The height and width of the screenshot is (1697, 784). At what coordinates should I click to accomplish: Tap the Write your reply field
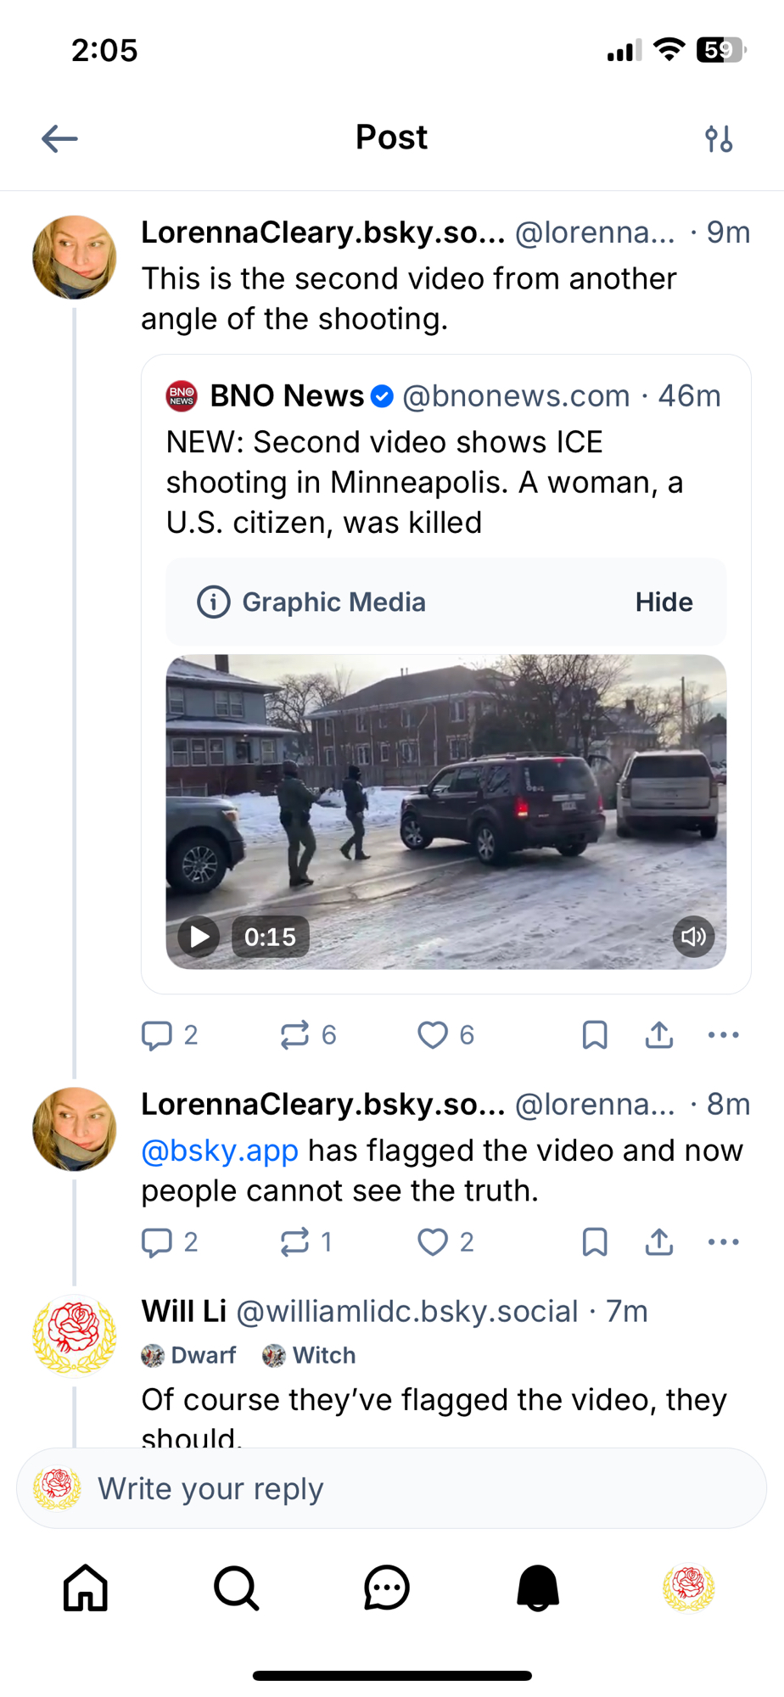click(x=390, y=1489)
